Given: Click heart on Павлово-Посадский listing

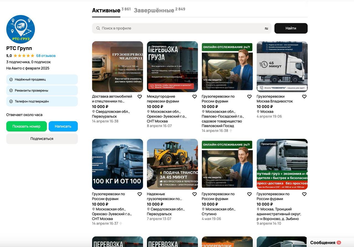Looking at the screenshot, I should click(249, 97).
